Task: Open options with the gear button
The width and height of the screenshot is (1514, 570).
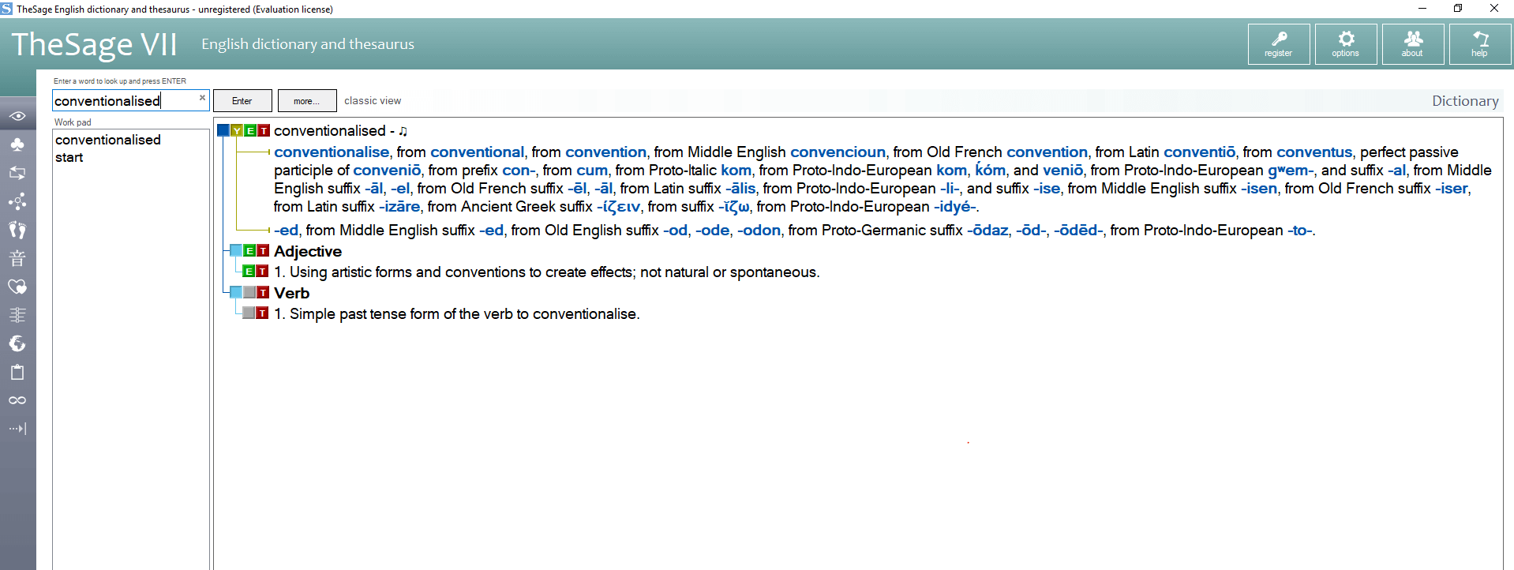Action: pyautogui.click(x=1346, y=44)
